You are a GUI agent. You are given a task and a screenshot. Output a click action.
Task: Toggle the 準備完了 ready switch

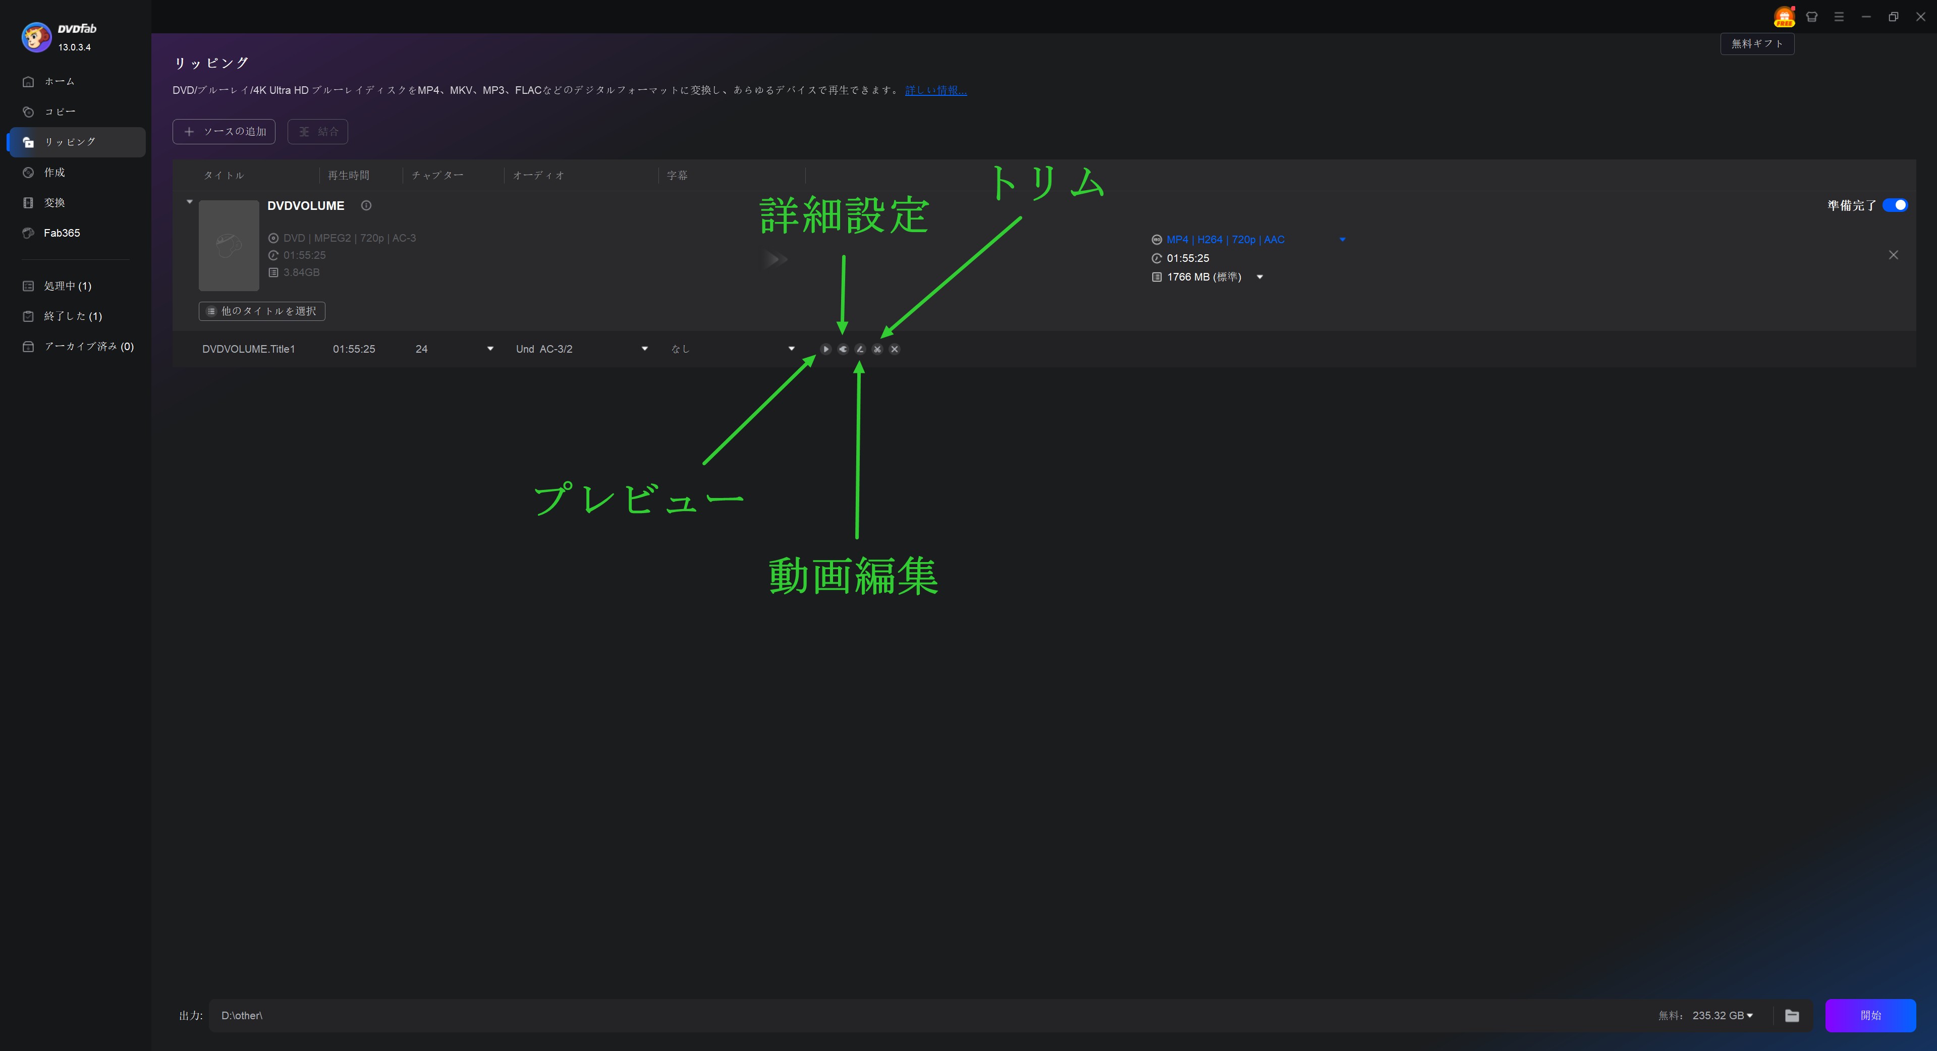1895,205
